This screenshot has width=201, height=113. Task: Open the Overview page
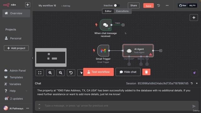16,13
